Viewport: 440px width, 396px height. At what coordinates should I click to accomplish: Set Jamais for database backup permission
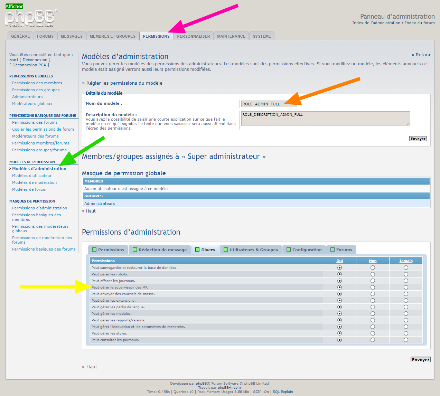click(406, 268)
